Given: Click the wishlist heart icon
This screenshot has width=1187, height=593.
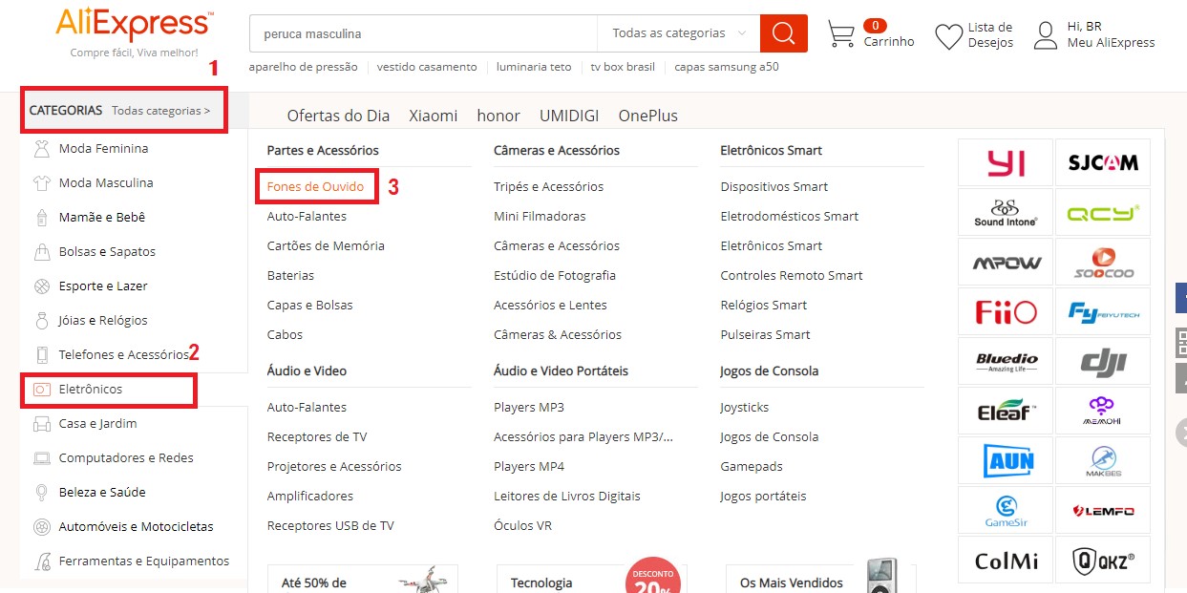Looking at the screenshot, I should coord(949,36).
